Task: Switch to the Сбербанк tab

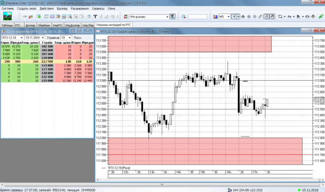Action: 44,25
